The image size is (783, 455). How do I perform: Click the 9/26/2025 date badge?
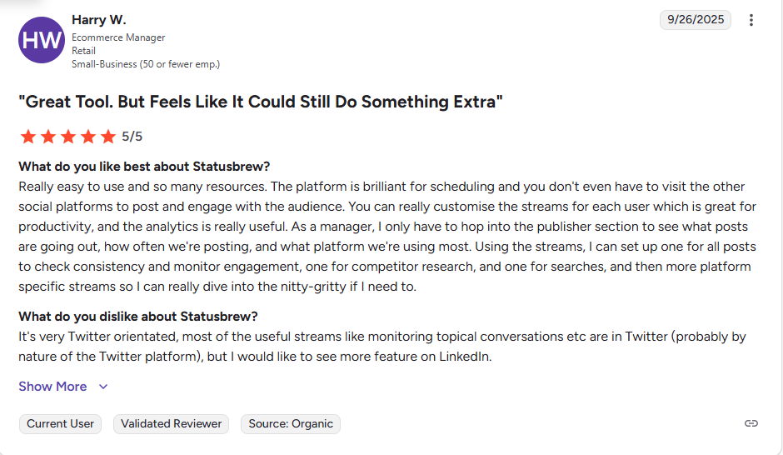[x=695, y=20]
